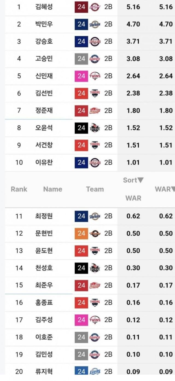Select the Lotte Giants logo in 고승민's row

click(x=95, y=59)
